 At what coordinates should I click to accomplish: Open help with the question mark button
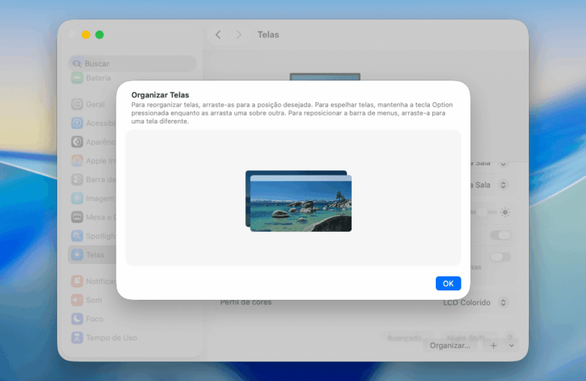pyautogui.click(x=509, y=338)
